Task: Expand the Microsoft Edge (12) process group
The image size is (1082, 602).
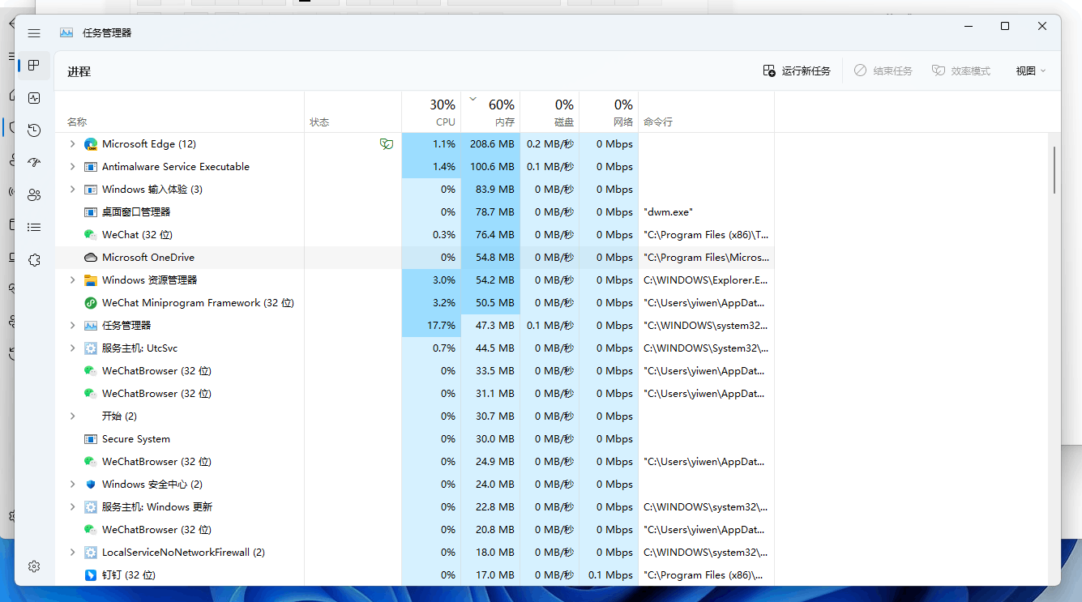Action: click(72, 144)
